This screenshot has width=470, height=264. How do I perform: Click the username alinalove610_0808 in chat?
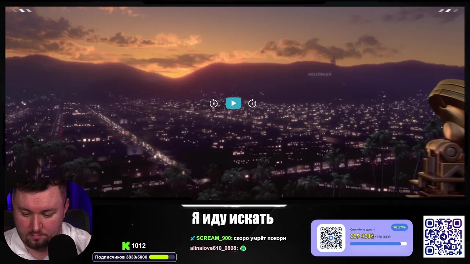[x=213, y=248]
